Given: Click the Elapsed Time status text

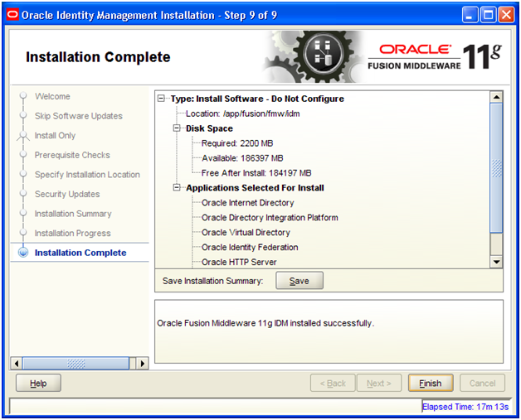Looking at the screenshot, I should coord(465,407).
